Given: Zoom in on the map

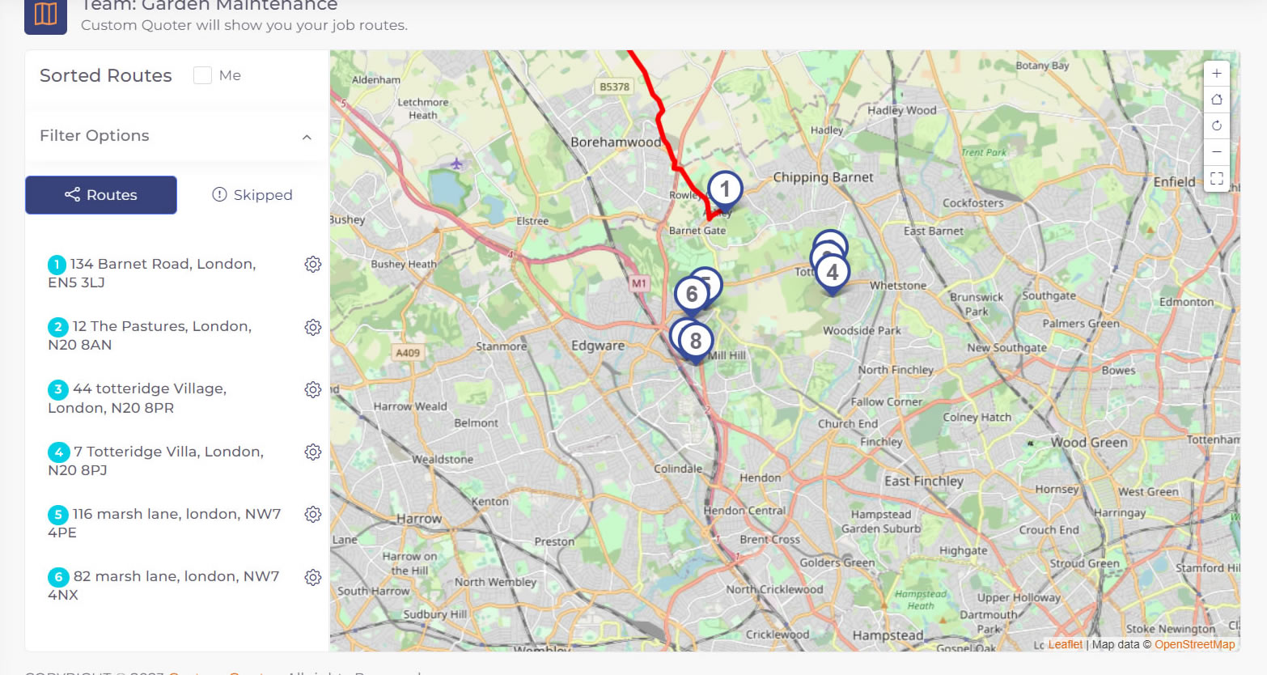Looking at the screenshot, I should [x=1216, y=73].
